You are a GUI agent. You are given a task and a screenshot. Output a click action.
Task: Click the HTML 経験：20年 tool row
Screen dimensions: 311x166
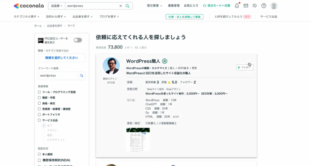[x=158, y=117]
